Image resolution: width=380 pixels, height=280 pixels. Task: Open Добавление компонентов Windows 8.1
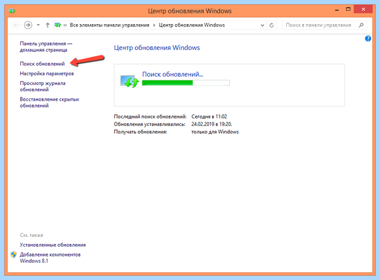pos(50,258)
